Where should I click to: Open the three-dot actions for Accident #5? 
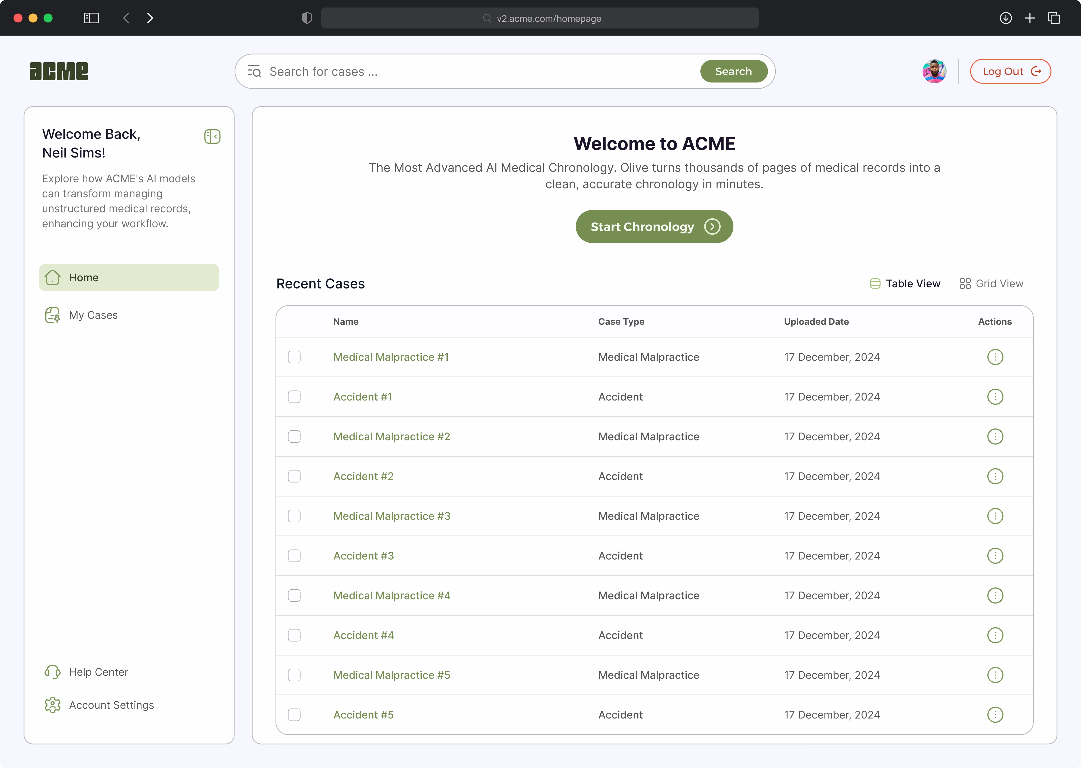click(995, 714)
